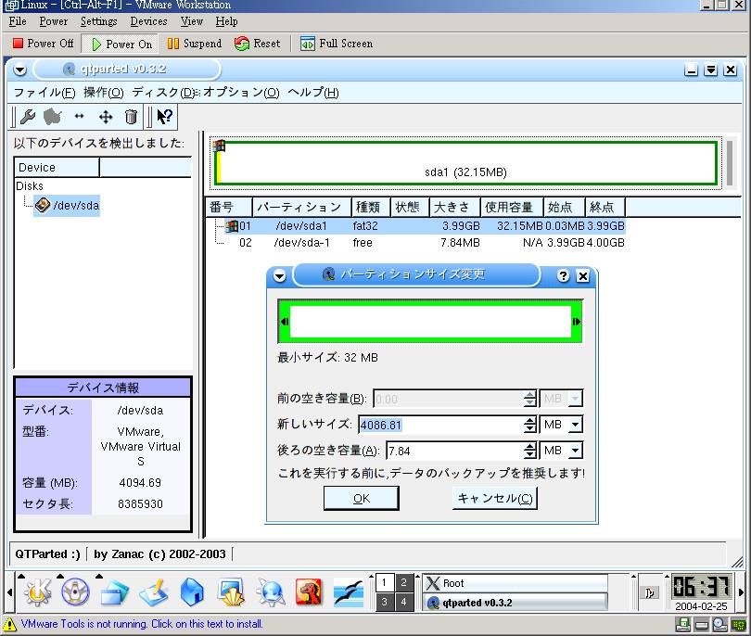
Task: Suspend the virtual machine
Action: (195, 44)
